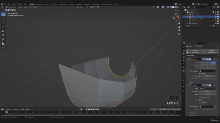220x123 pixels.
Task: Switch to the Sculpting workspace tab
Action: coord(46,4)
